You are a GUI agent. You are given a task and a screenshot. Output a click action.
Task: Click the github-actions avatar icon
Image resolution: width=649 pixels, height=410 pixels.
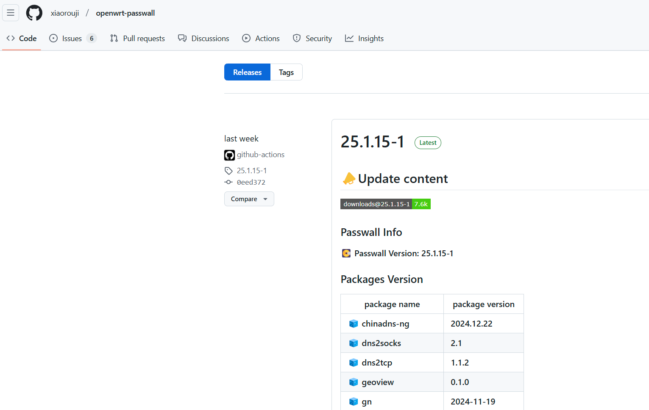pos(229,155)
